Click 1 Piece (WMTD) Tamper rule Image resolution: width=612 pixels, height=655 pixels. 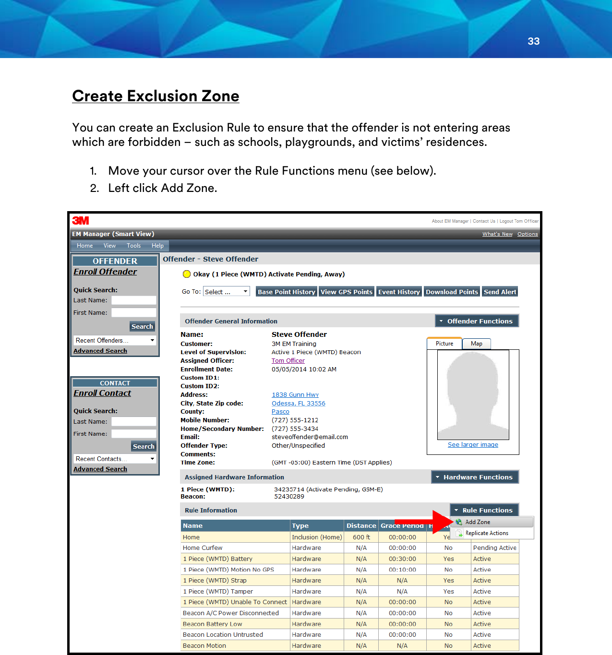tap(218, 592)
